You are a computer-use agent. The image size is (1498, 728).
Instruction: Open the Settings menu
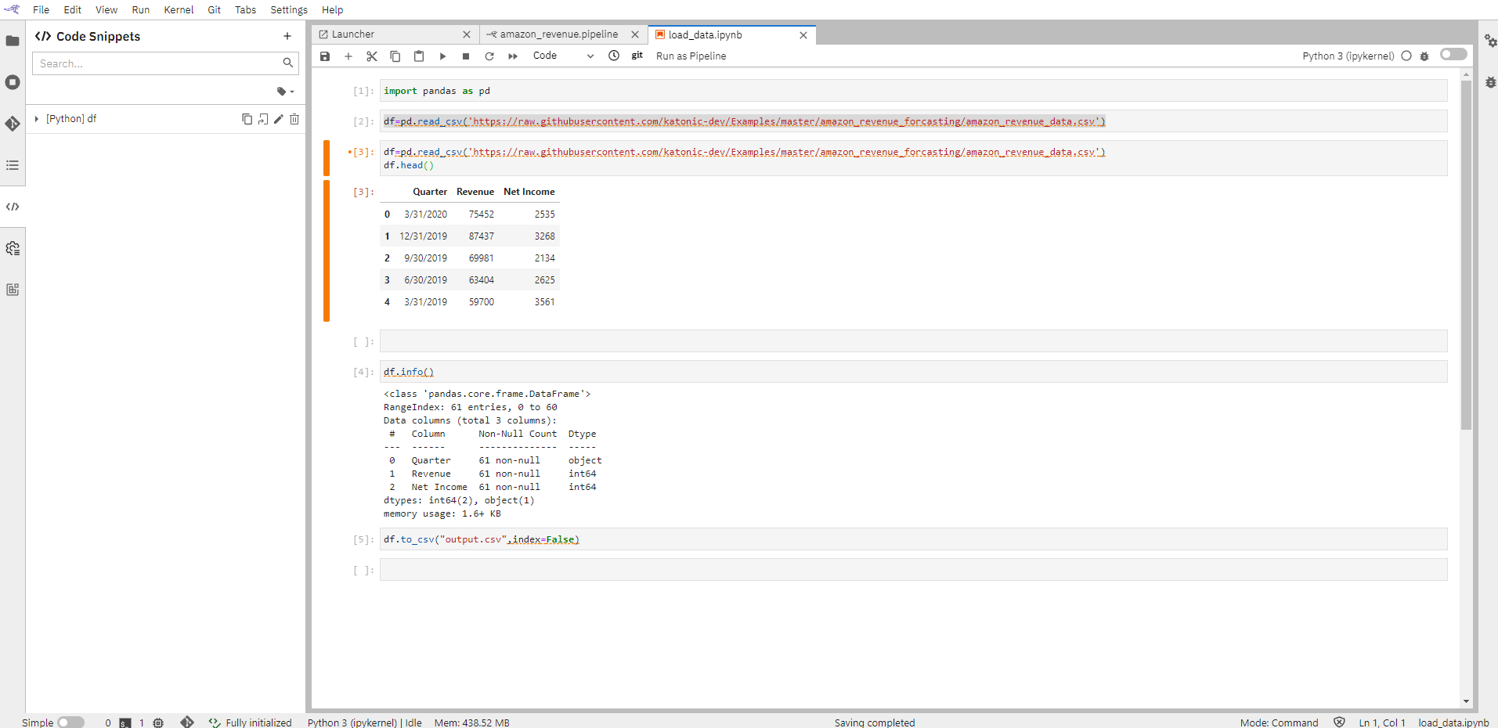[289, 9]
